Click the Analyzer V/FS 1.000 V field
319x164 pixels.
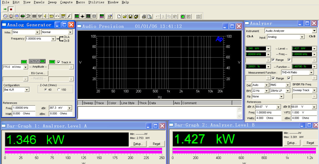[x=304, y=112]
